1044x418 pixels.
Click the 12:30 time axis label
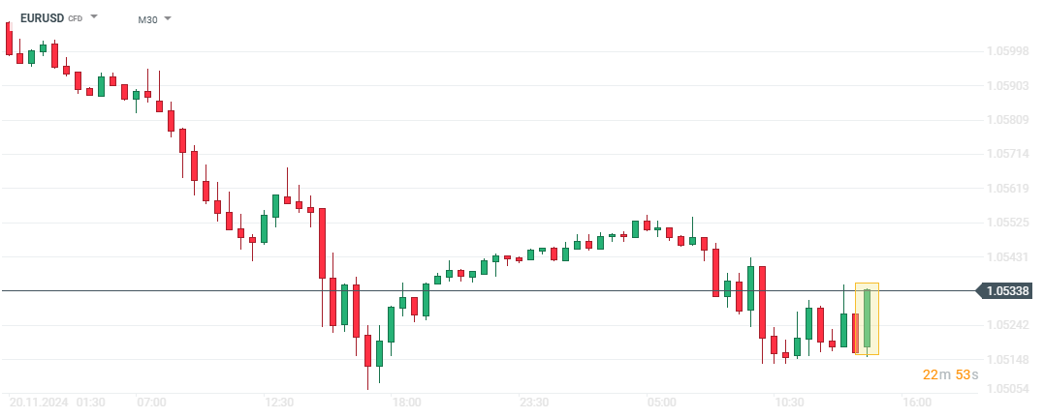point(279,402)
